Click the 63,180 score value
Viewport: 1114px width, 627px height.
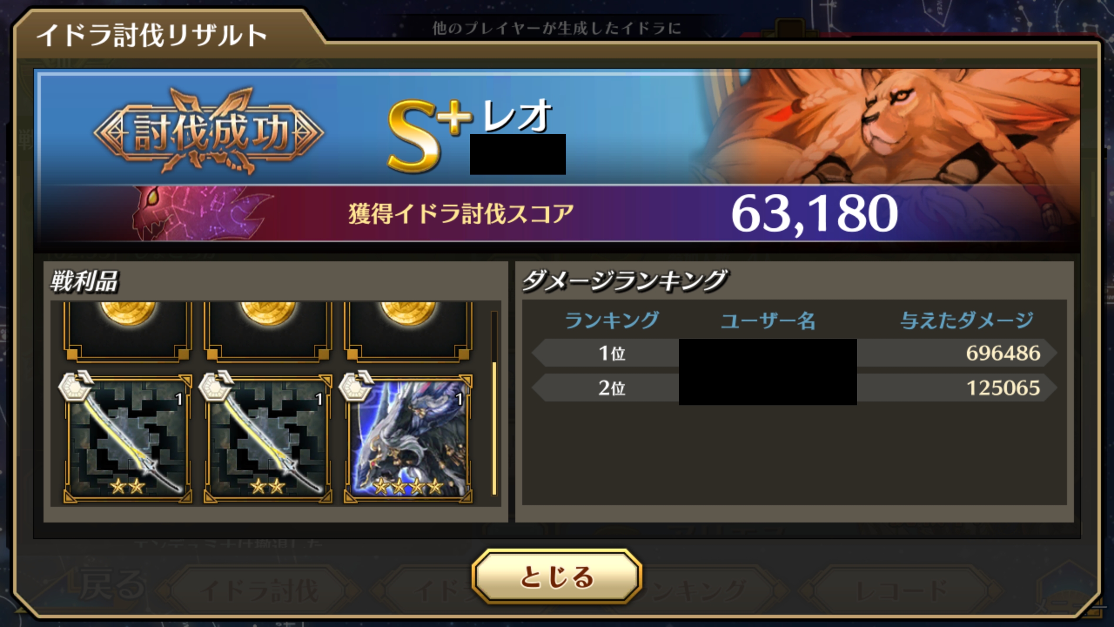coord(814,213)
